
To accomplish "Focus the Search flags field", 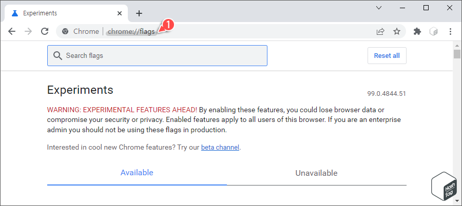I will [x=157, y=56].
